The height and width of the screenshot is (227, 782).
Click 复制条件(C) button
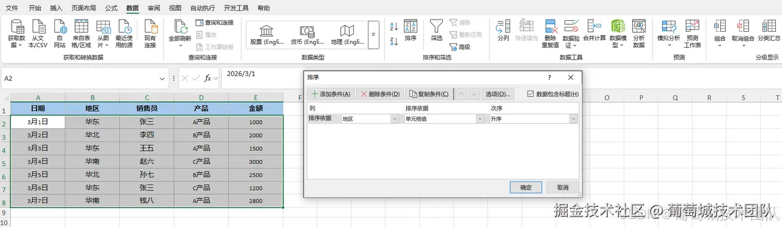point(428,94)
